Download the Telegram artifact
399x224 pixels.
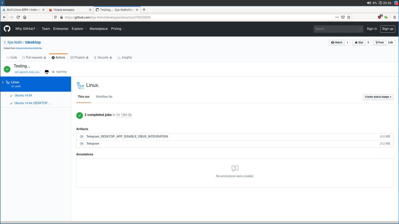pyautogui.click(x=93, y=144)
